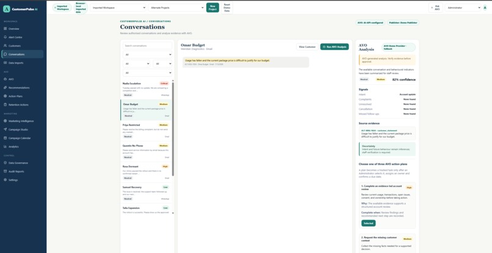Click the Marketing Intelligence globe icon

click(x=5, y=121)
